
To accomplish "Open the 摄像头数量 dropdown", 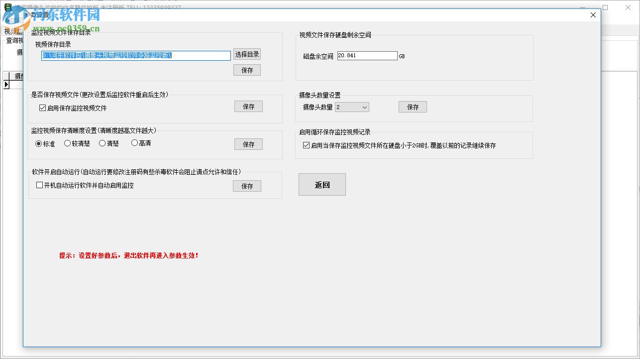I will pos(366,107).
